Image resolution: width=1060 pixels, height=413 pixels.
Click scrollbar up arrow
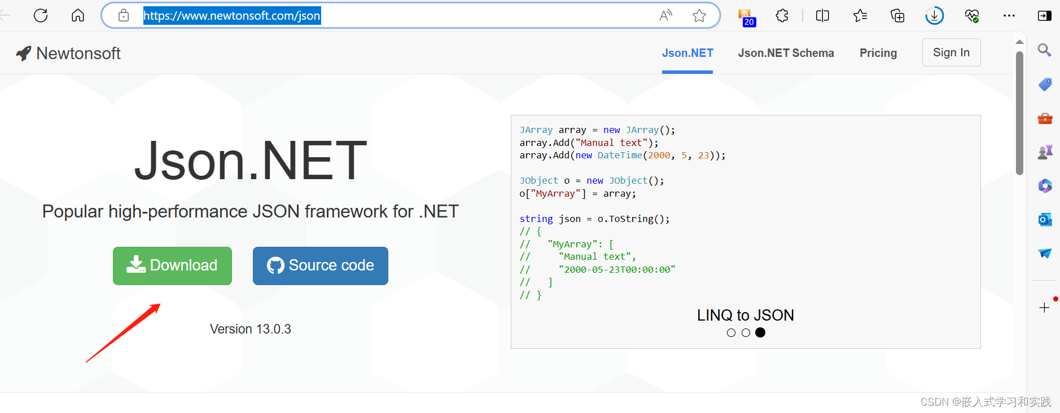point(1019,42)
